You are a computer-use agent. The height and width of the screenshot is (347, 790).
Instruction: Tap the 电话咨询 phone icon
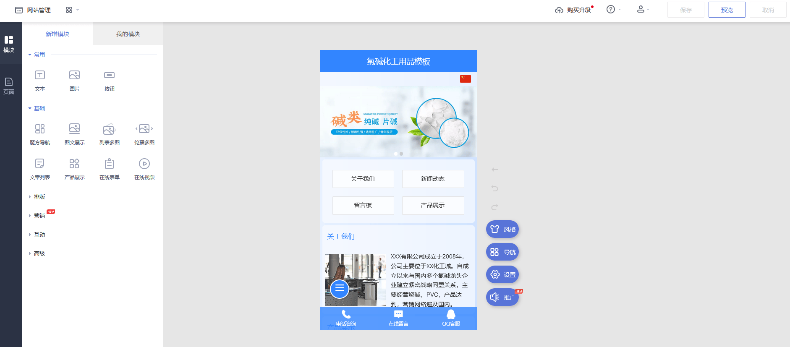click(x=346, y=314)
